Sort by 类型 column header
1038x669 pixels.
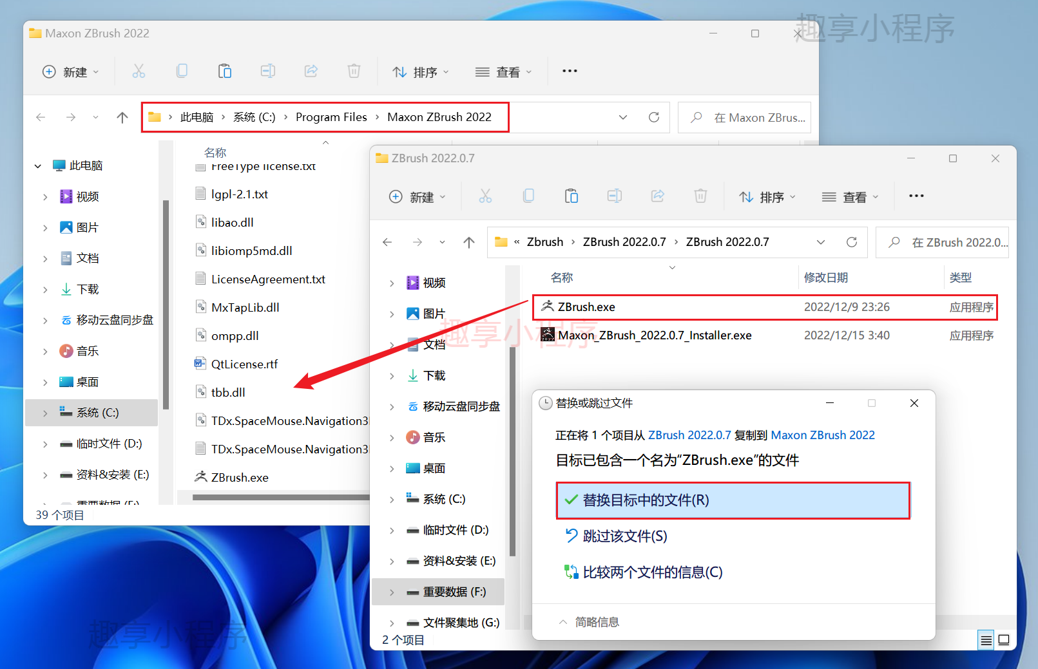[x=960, y=278]
